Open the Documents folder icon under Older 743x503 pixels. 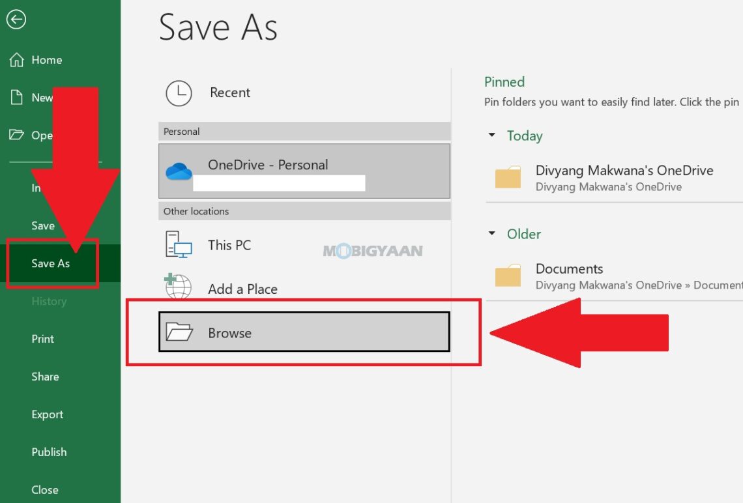[508, 275]
